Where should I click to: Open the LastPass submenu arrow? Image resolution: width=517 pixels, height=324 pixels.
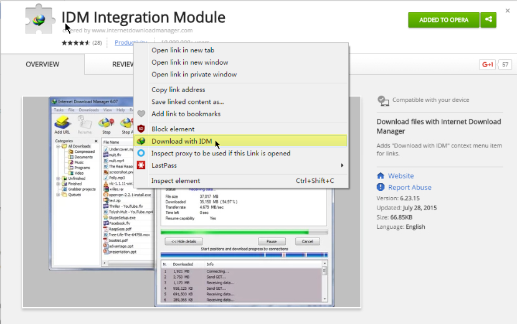point(342,165)
